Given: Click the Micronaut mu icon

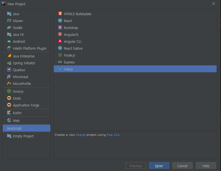Looking at the screenshot, I should (9, 77).
